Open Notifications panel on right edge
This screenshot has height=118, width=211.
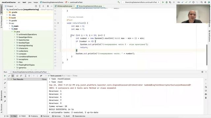click(x=209, y=36)
